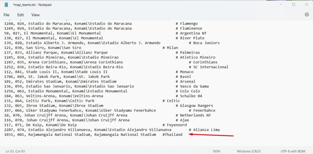Click the text '# Corinthians'
This screenshot has height=154, width=313.
(x=203, y=62)
